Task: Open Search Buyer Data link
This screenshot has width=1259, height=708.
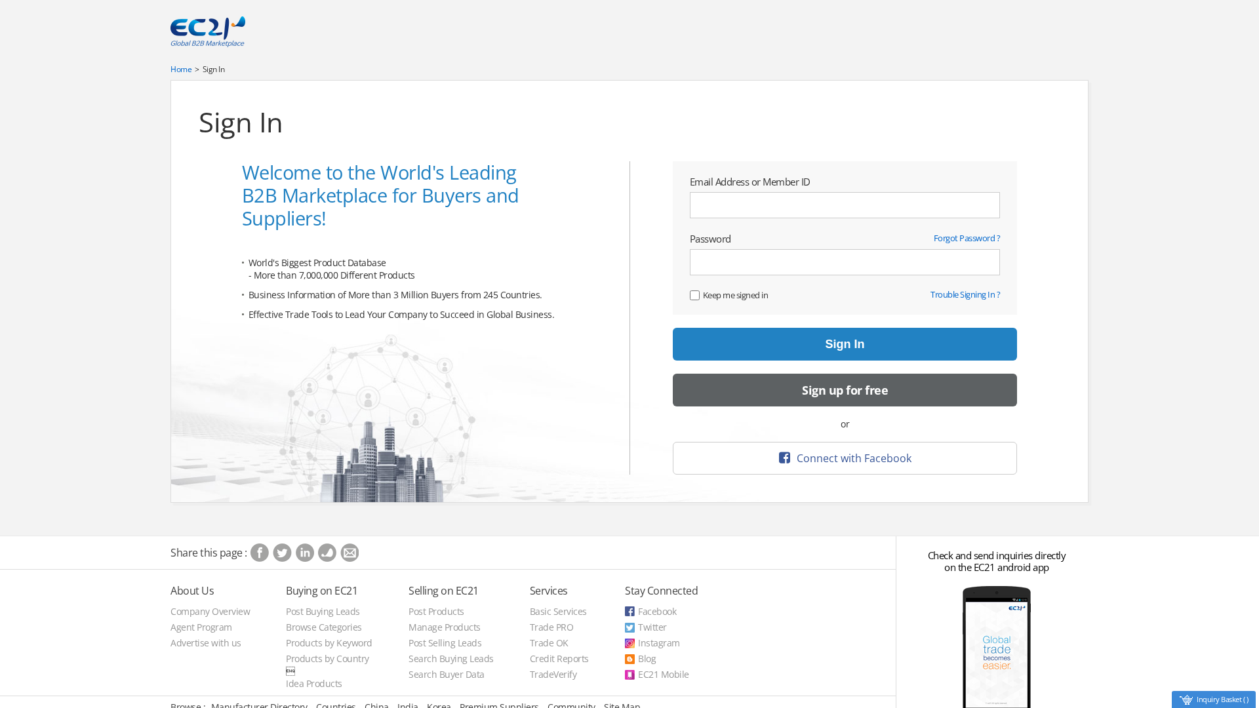Action: coord(446,675)
